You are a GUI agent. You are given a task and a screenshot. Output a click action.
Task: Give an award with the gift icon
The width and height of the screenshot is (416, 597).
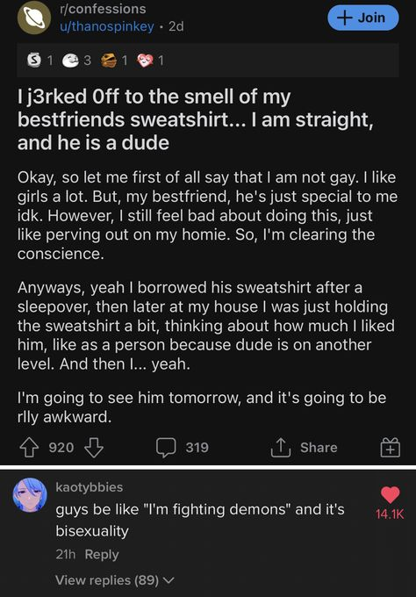(391, 448)
